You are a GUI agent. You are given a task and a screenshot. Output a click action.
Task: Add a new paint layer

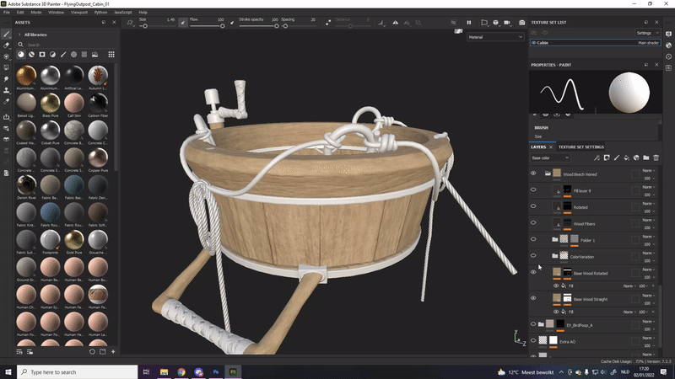pyautogui.click(x=617, y=157)
